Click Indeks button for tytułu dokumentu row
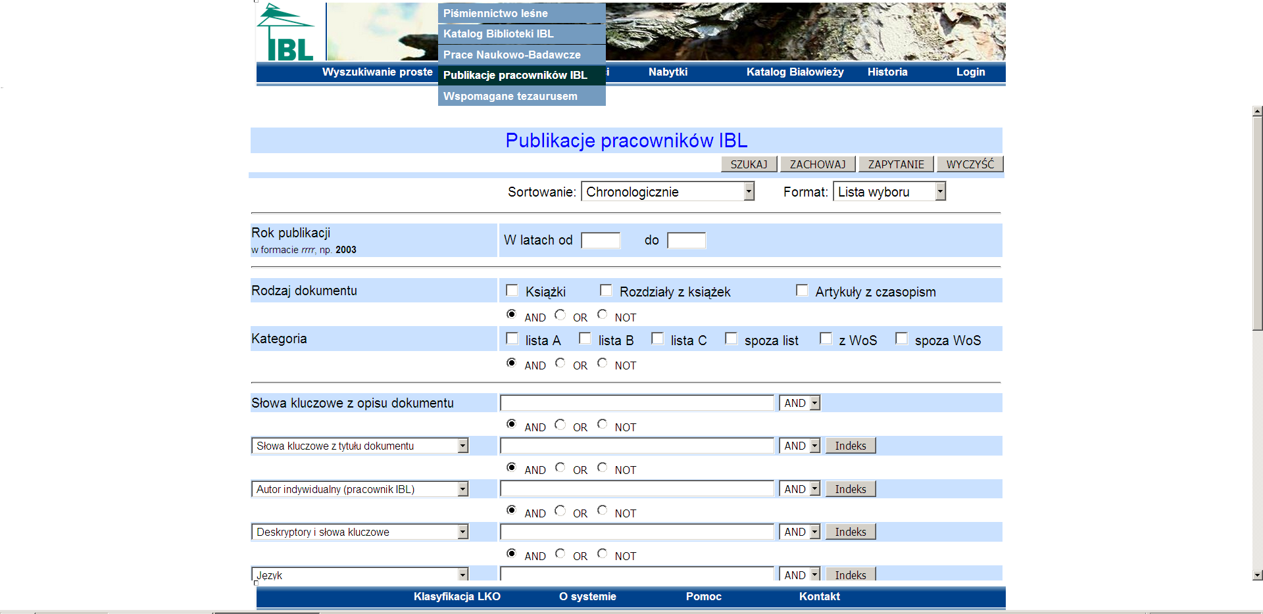Screen dimensions: 1263x614 (851, 446)
